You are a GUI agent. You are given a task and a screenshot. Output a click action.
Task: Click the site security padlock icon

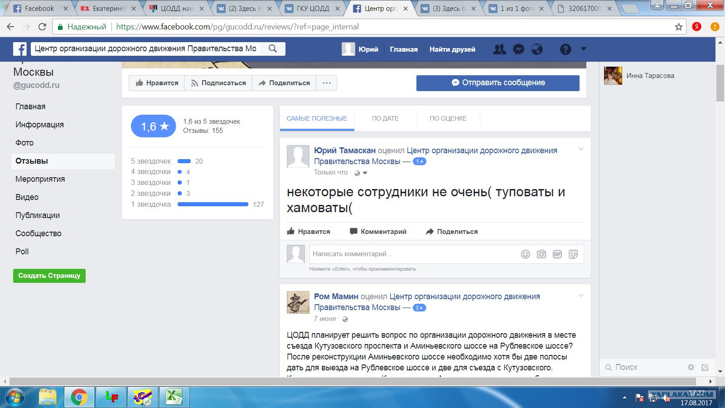coord(60,27)
